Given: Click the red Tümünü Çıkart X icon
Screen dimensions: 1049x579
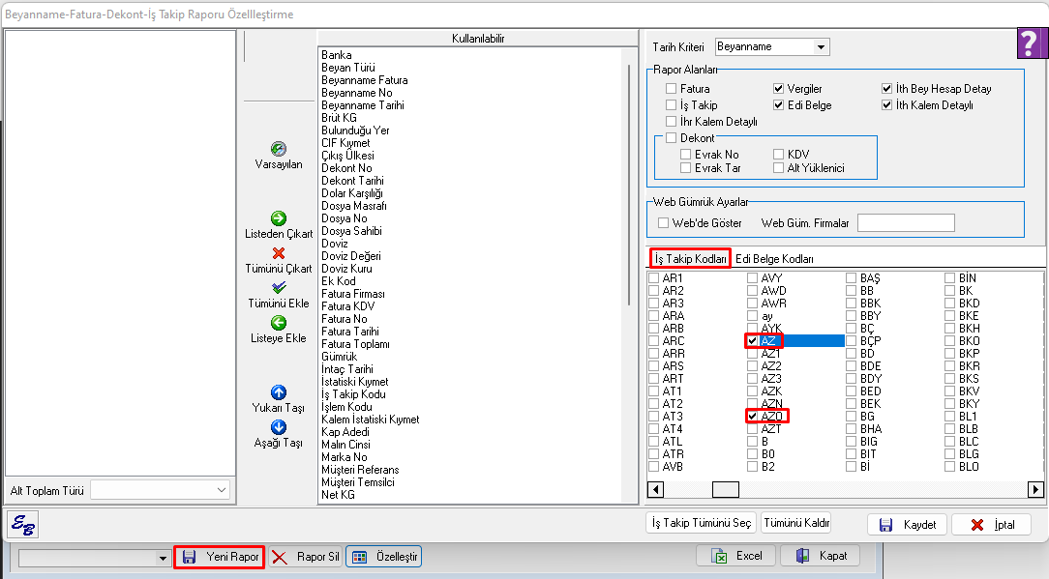Looking at the screenshot, I should tap(279, 253).
